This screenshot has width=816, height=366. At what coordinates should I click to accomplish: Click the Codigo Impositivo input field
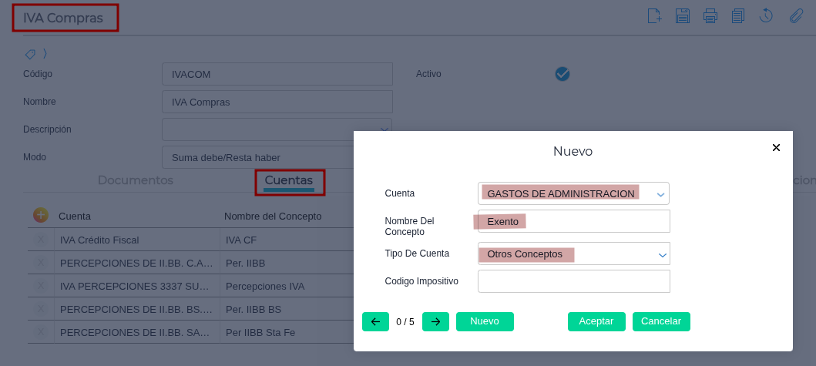tap(573, 281)
